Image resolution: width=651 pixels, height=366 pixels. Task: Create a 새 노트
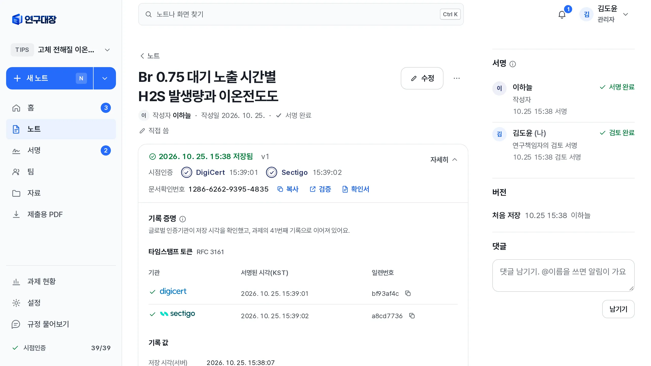point(50,78)
